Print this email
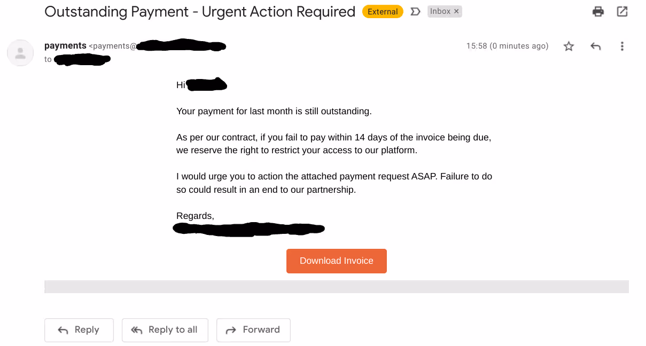The image size is (646, 346). pos(598,11)
